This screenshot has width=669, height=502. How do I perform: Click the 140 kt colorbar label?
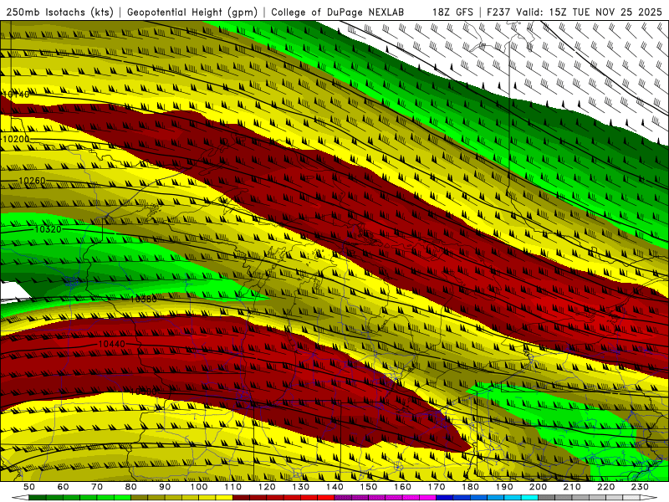click(334, 487)
